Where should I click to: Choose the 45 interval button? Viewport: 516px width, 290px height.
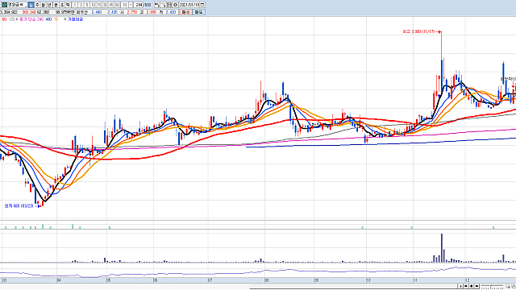click(111, 5)
